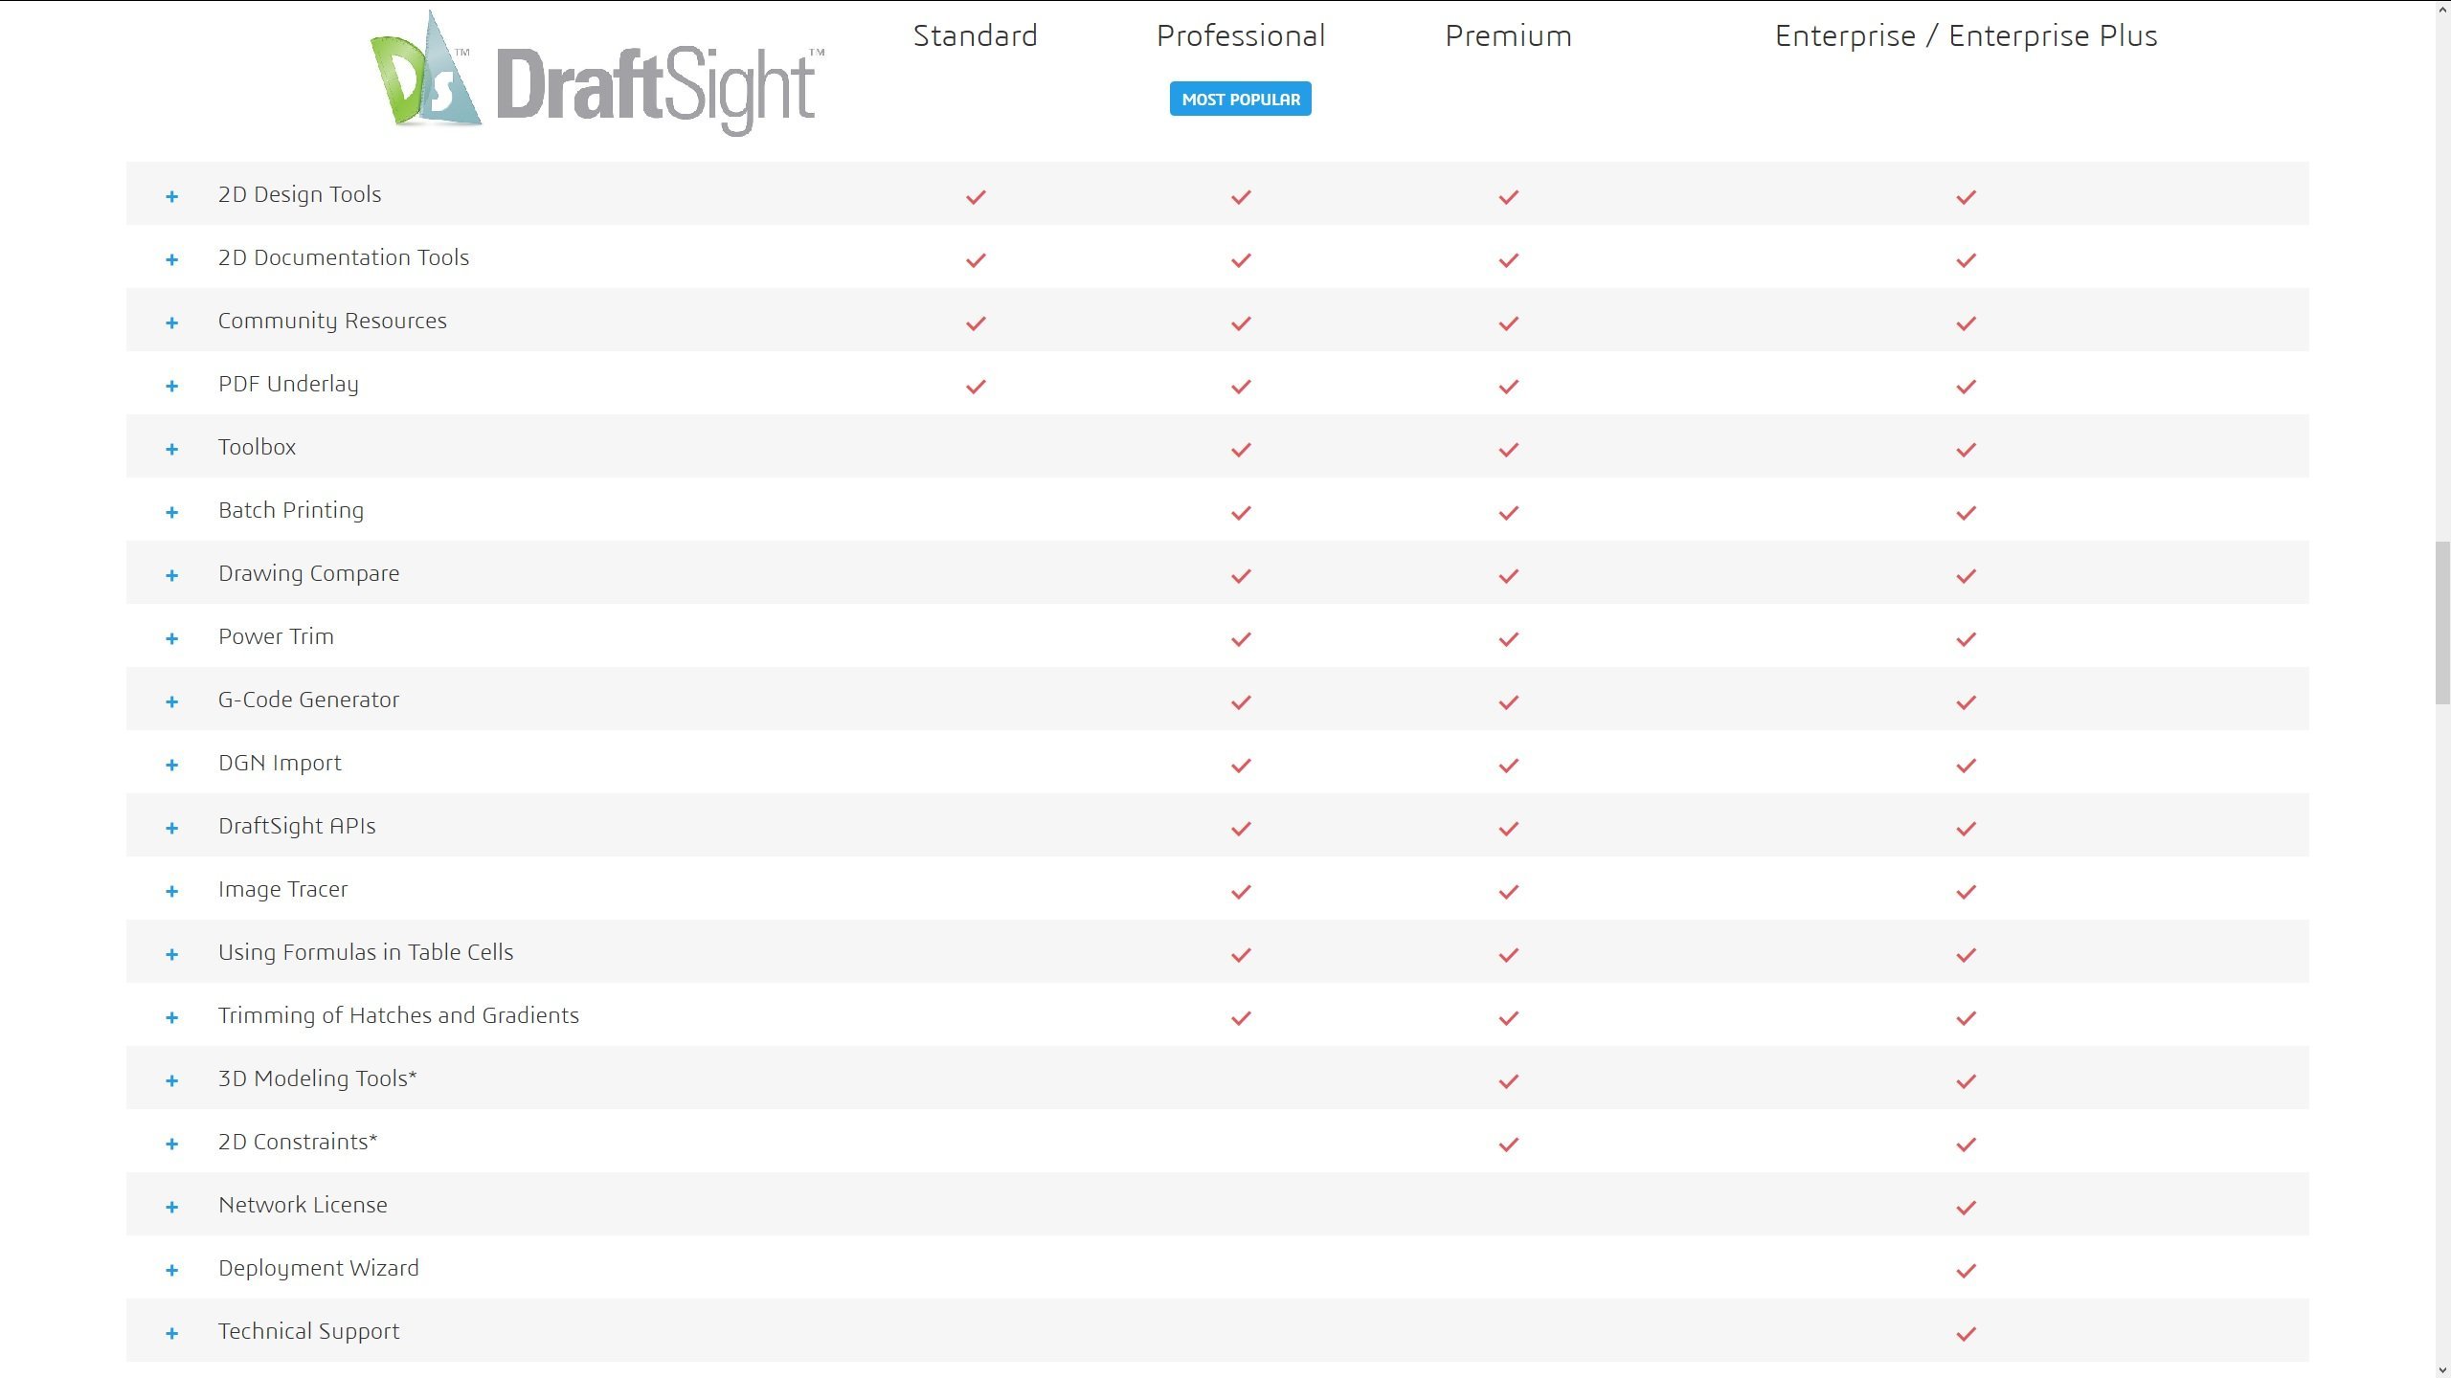Click Standard checkmark for 2D Design Tools

(976, 197)
